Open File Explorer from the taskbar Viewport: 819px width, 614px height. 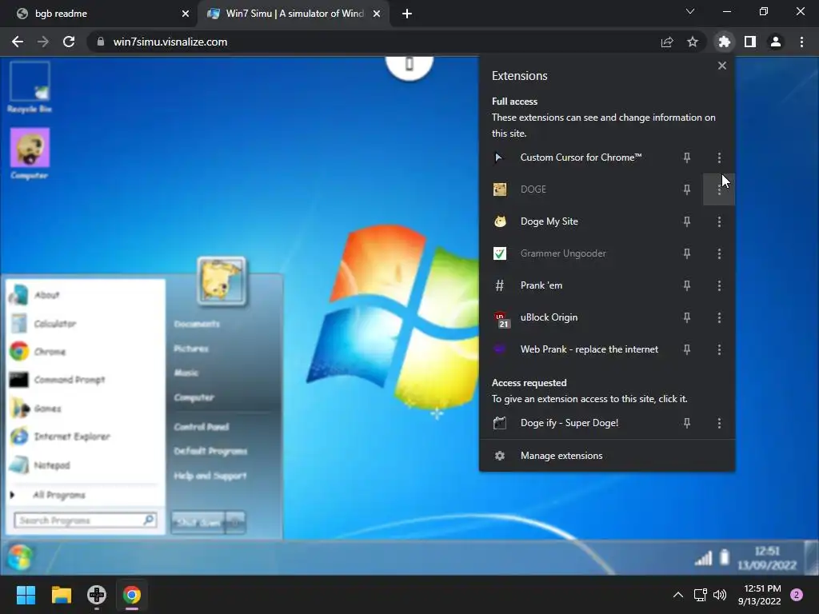[x=61, y=595]
